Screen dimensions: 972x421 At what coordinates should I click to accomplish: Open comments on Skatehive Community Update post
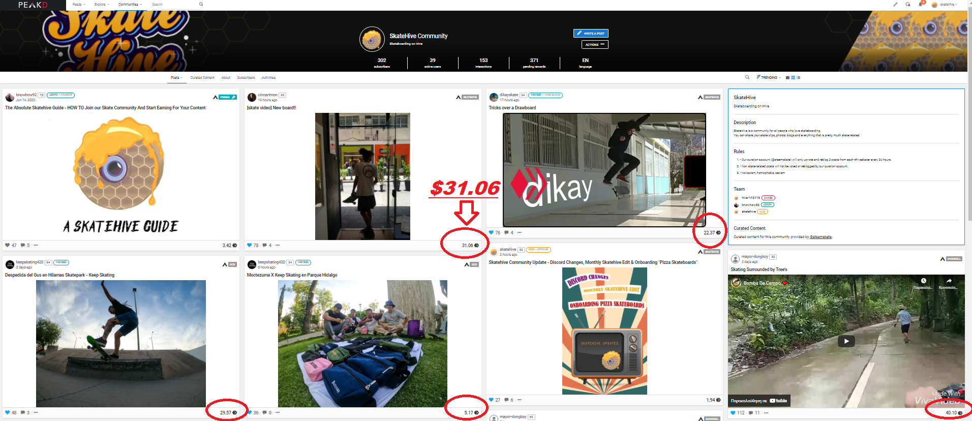(x=506, y=400)
